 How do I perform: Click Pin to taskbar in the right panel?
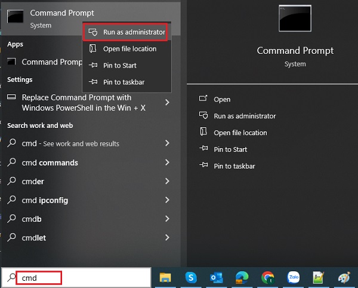[234, 166]
